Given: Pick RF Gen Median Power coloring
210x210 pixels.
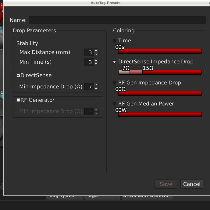Looking at the screenshot, I should pos(115,104).
